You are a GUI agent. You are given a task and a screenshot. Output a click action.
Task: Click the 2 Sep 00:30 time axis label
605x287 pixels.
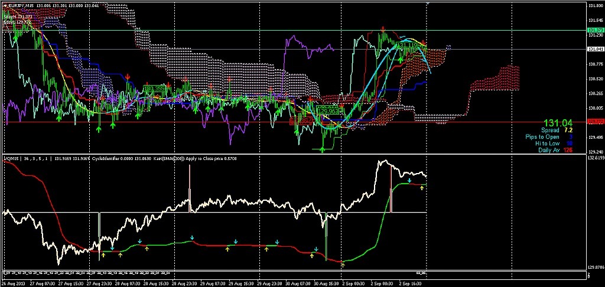point(352,284)
